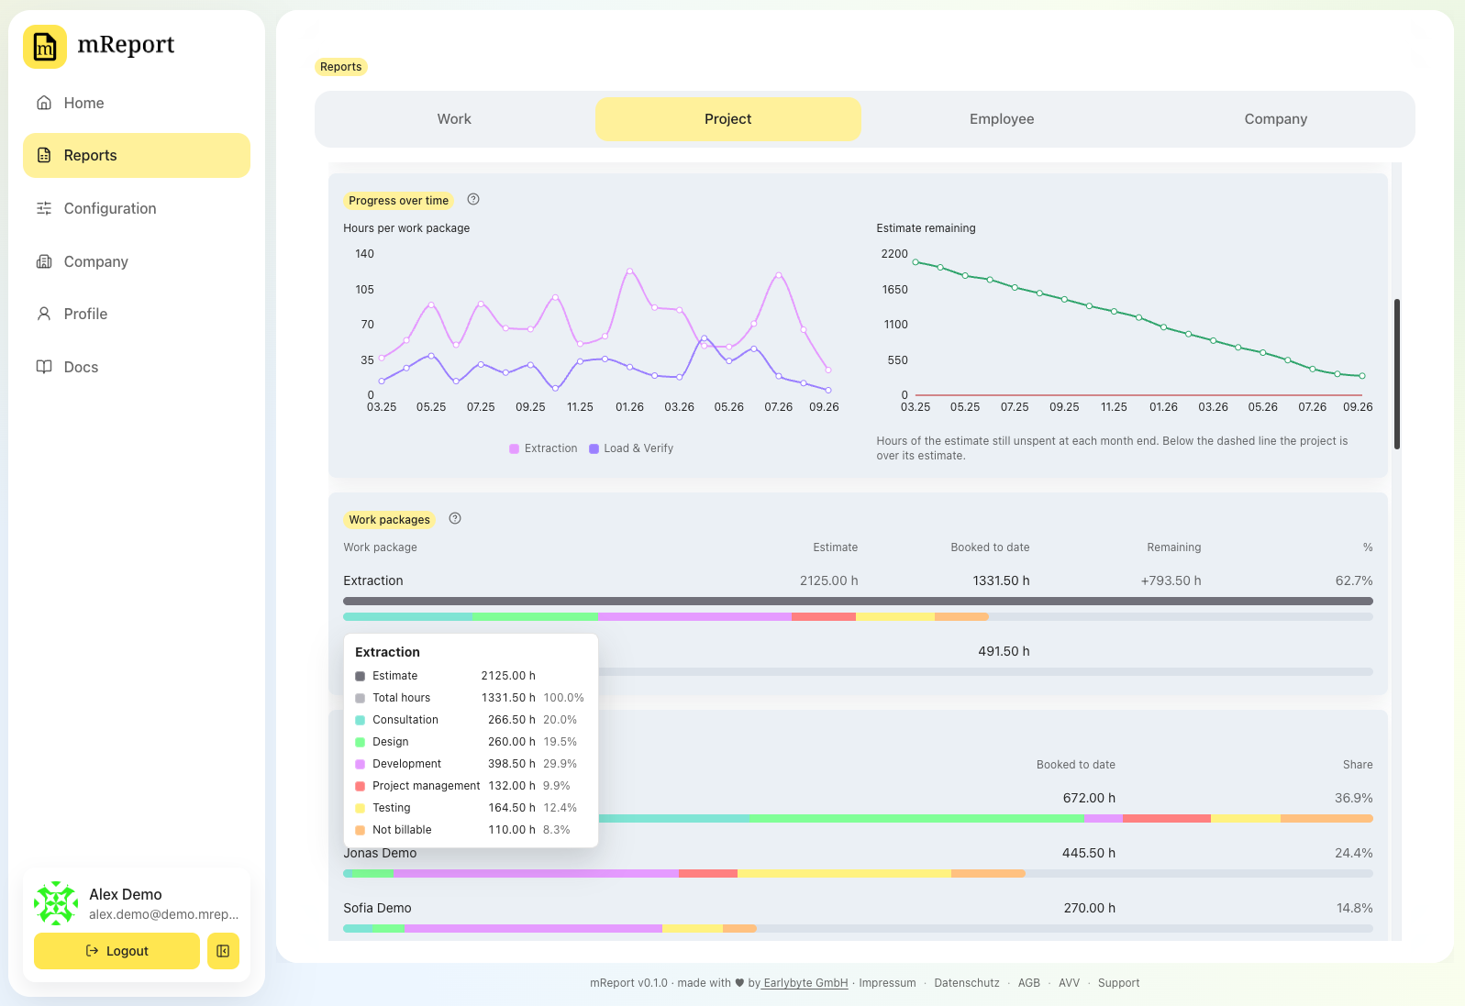This screenshot has width=1465, height=1006.
Task: Click the Company building icon in sidebar
Action: (x=44, y=261)
